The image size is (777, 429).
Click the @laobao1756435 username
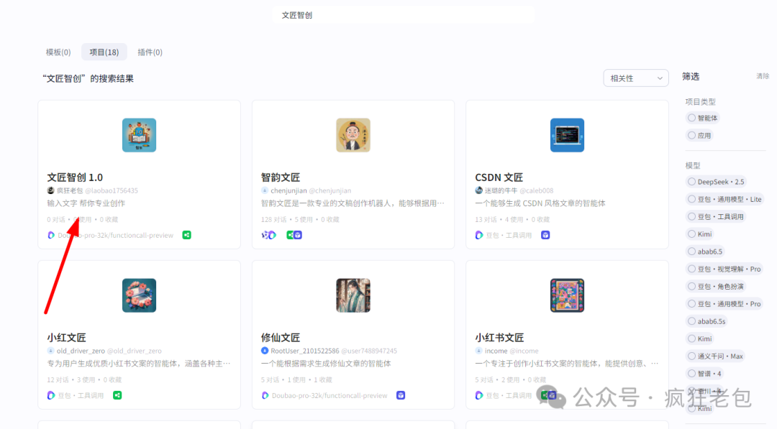[112, 190]
